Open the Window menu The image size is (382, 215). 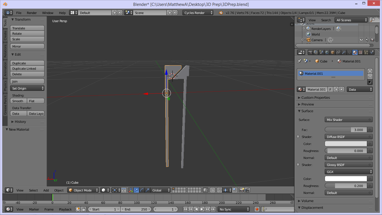click(48, 13)
